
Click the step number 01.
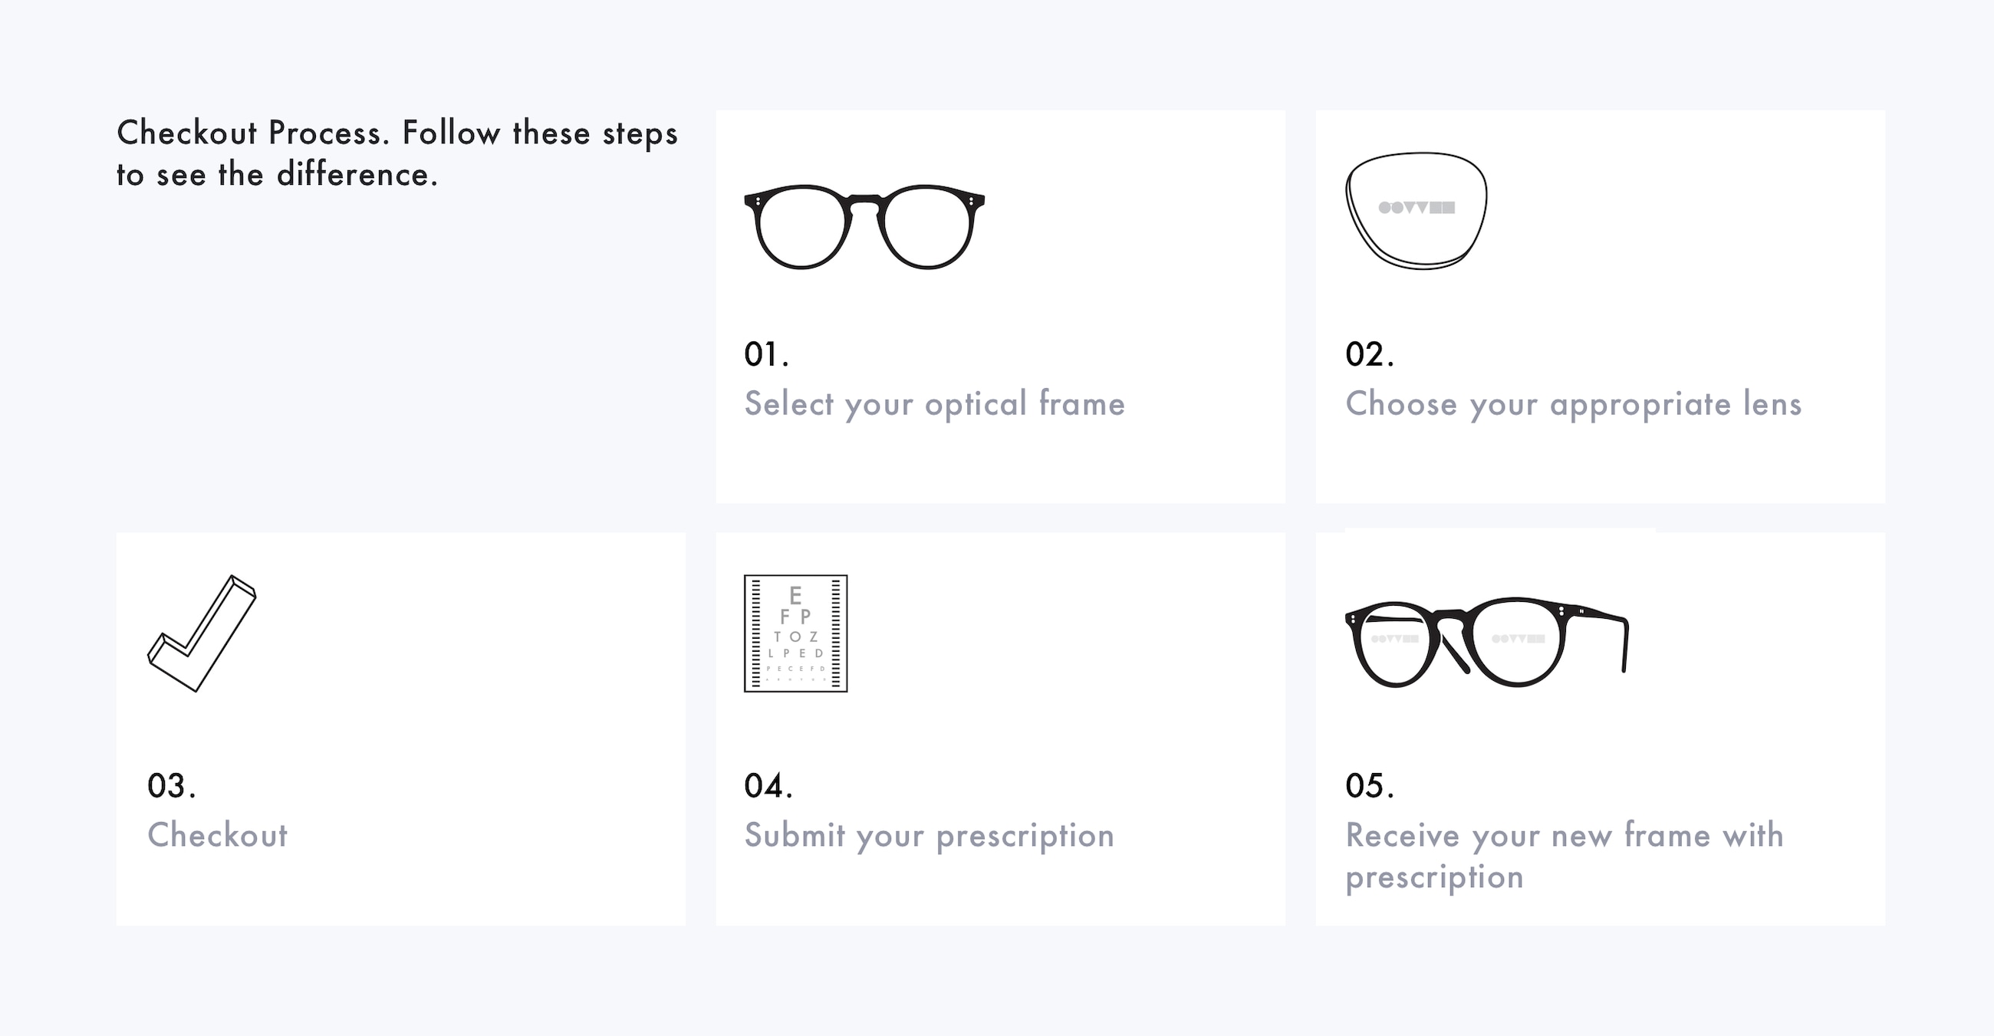point(766,354)
